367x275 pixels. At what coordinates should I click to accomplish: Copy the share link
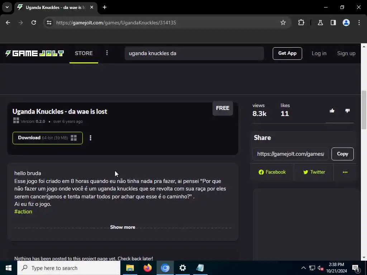click(342, 154)
